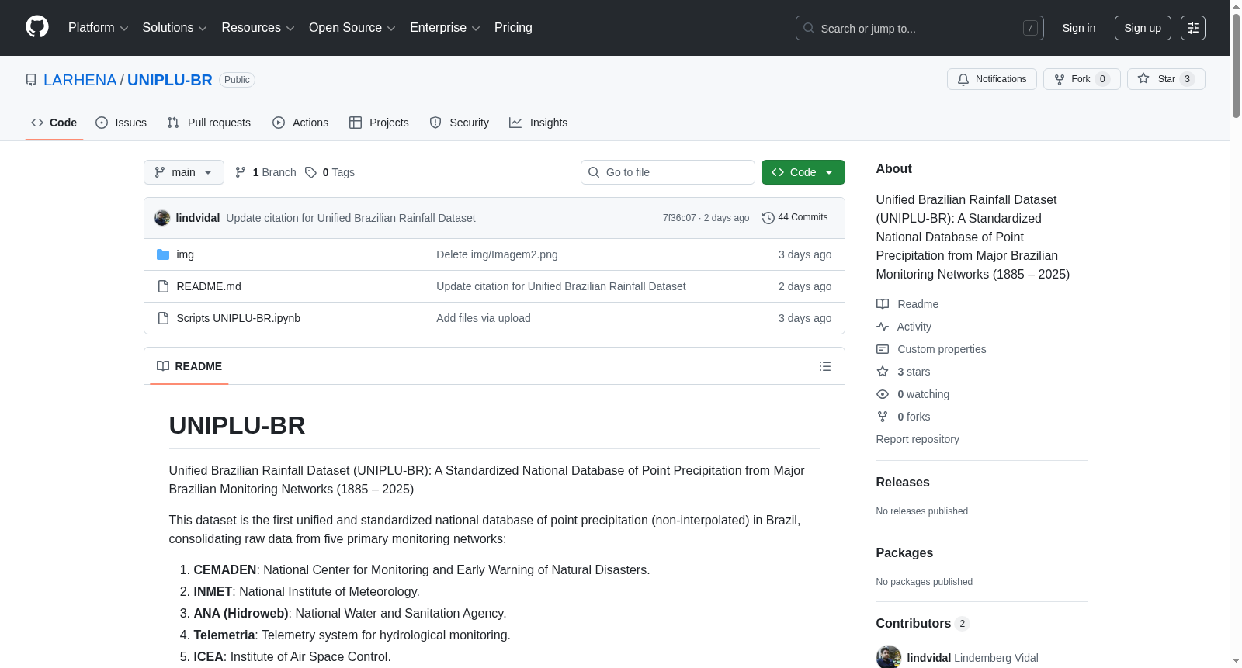The height and width of the screenshot is (668, 1242).
Task: Open the LARHENA organization link
Action: pos(80,80)
